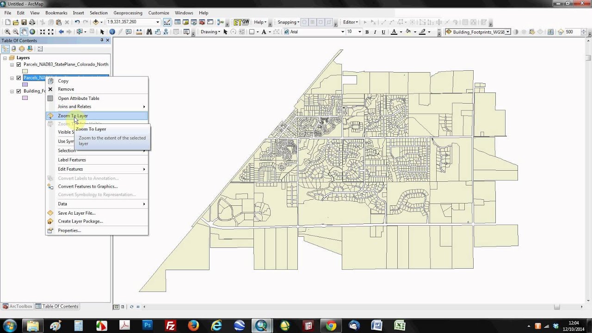Click List By Visibility icon
This screenshot has height=333, width=592.
[x=22, y=49]
